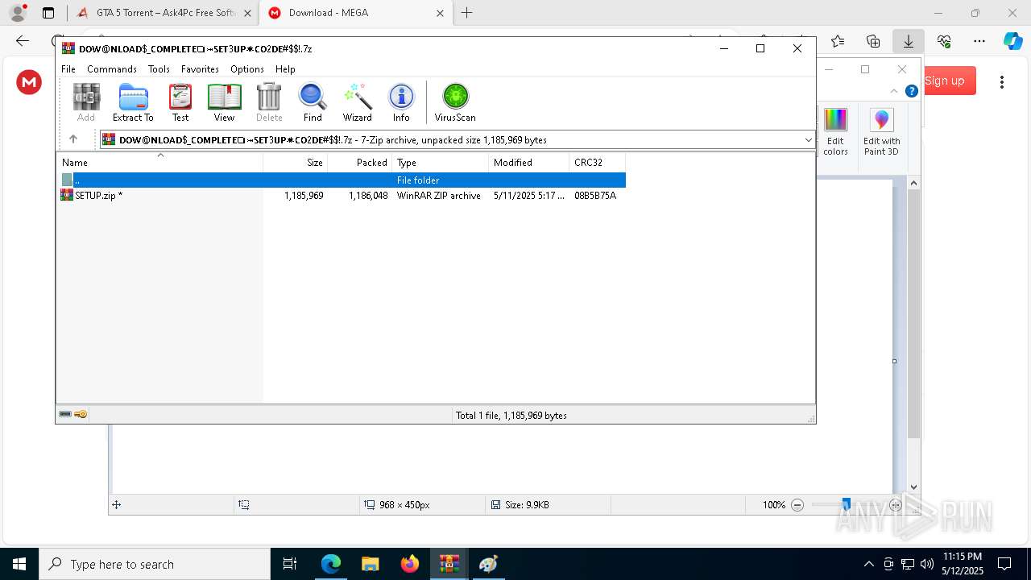Click the drive icon in WinRAR status bar
This screenshot has width=1031, height=580.
click(x=65, y=415)
